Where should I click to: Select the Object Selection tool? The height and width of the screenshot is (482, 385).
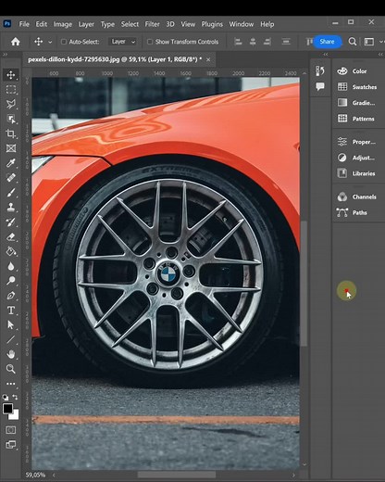tap(11, 119)
